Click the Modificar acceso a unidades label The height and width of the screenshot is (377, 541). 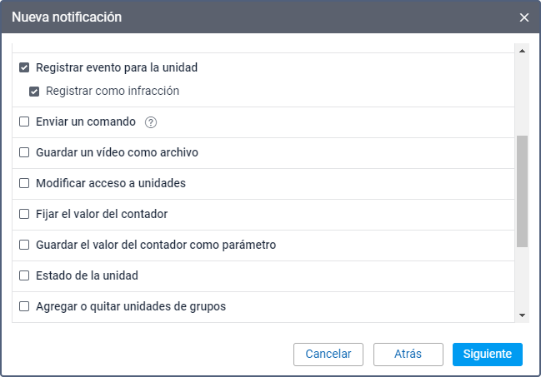click(110, 183)
